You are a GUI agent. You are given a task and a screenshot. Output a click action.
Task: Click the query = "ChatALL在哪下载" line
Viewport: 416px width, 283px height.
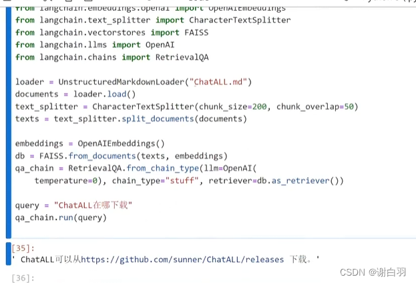(73, 205)
